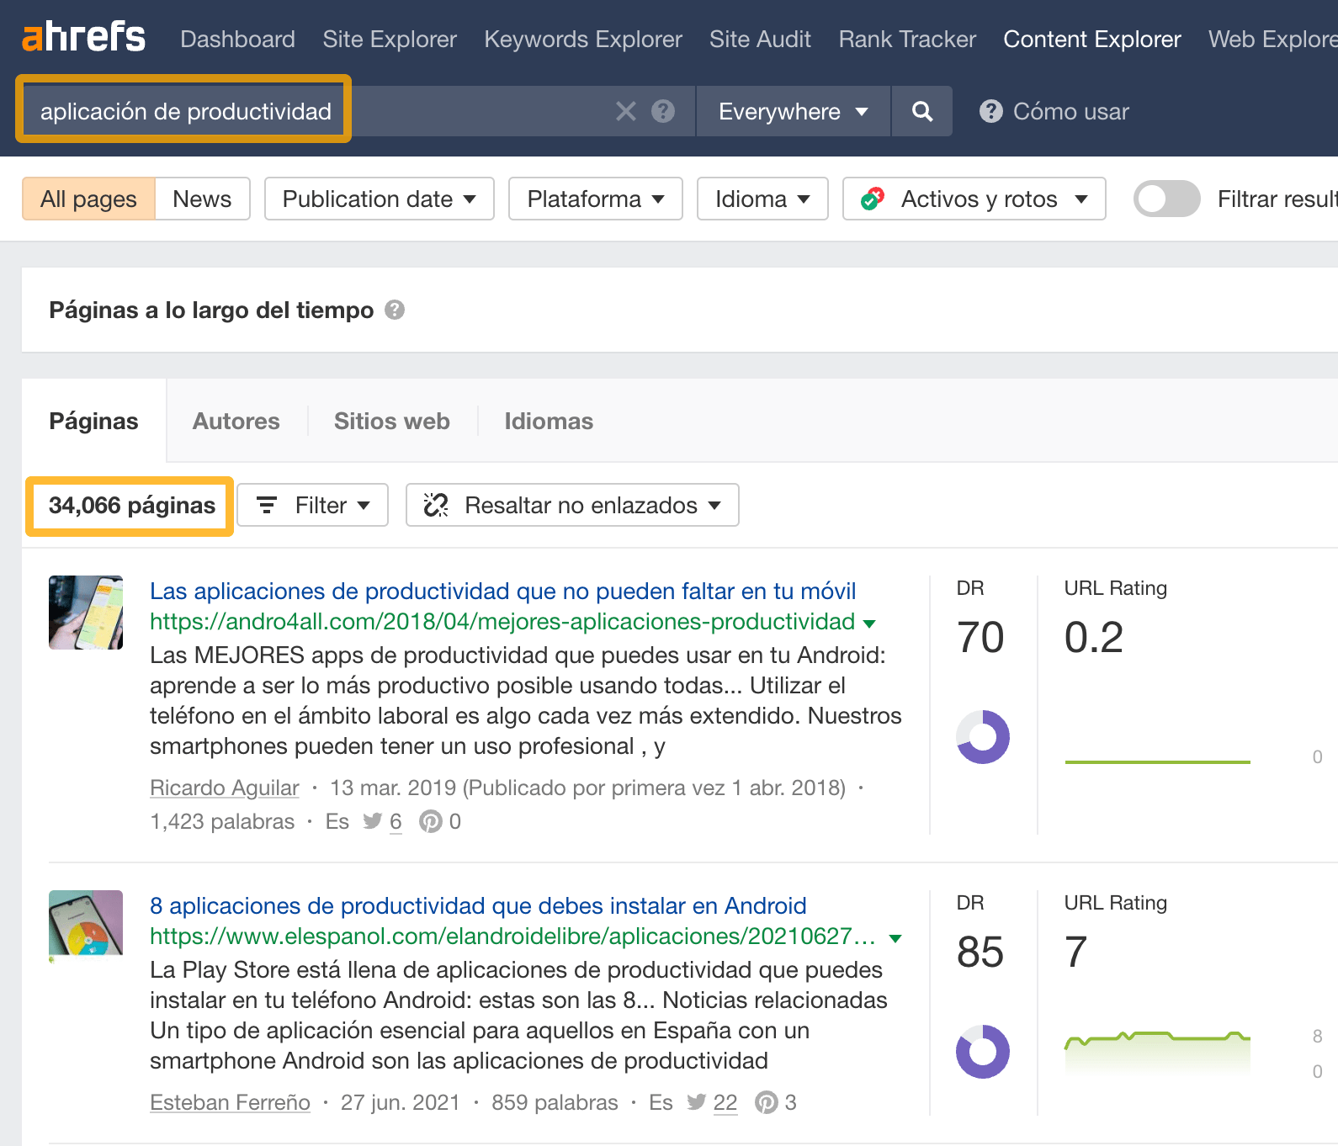Click the 27 jun. 2021 publication date

(x=401, y=1102)
